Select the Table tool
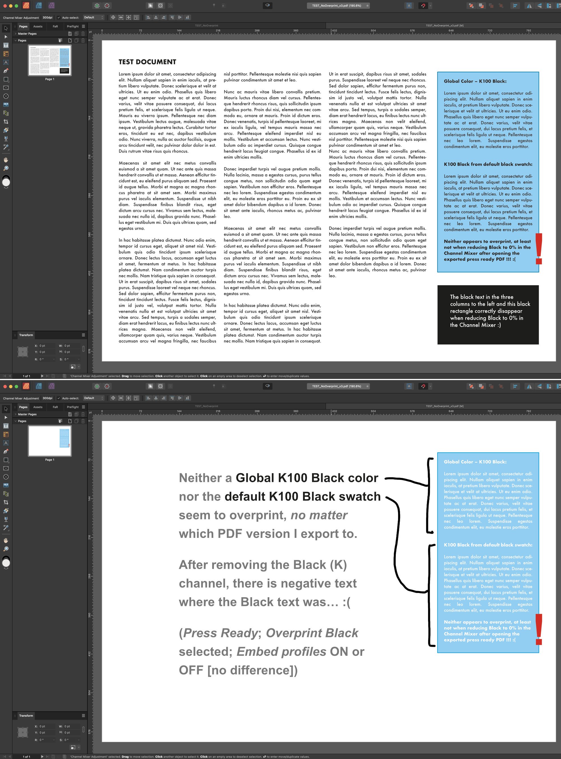The height and width of the screenshot is (759, 561). 5,54
